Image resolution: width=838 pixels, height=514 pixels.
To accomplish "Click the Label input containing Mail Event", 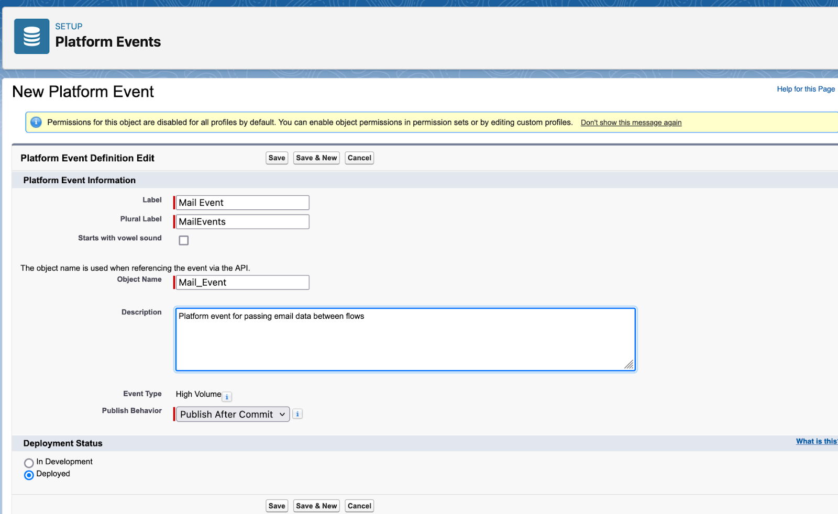I will [x=241, y=202].
